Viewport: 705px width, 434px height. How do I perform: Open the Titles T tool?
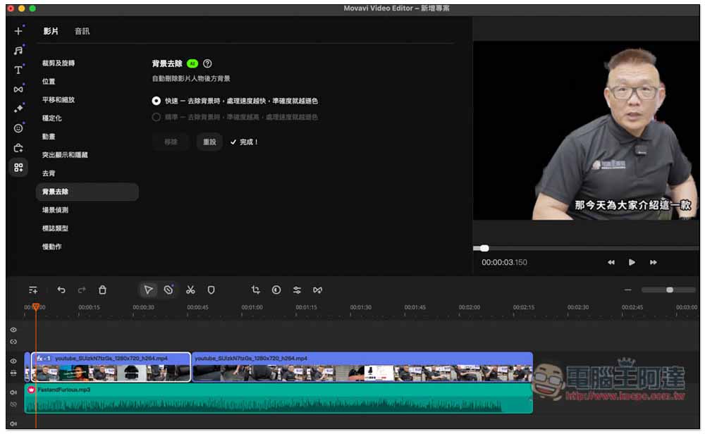point(18,70)
